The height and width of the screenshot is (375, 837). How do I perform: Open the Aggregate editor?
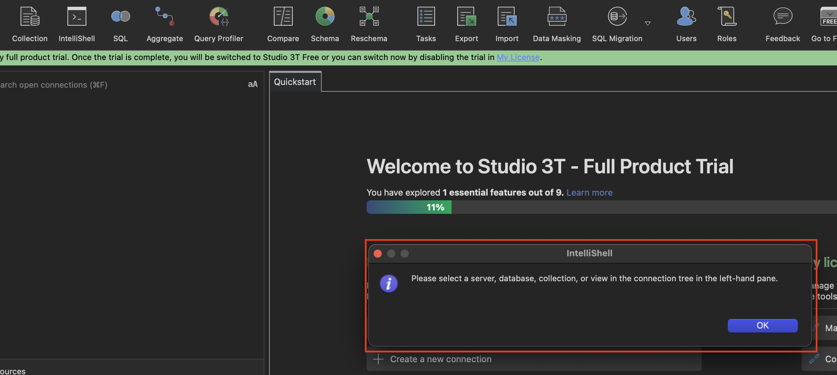click(165, 25)
